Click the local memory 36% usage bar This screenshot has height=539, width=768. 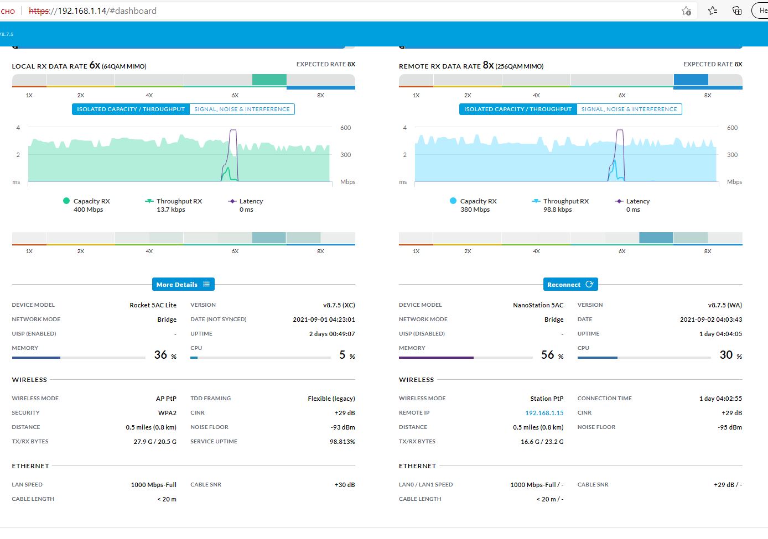coord(79,358)
